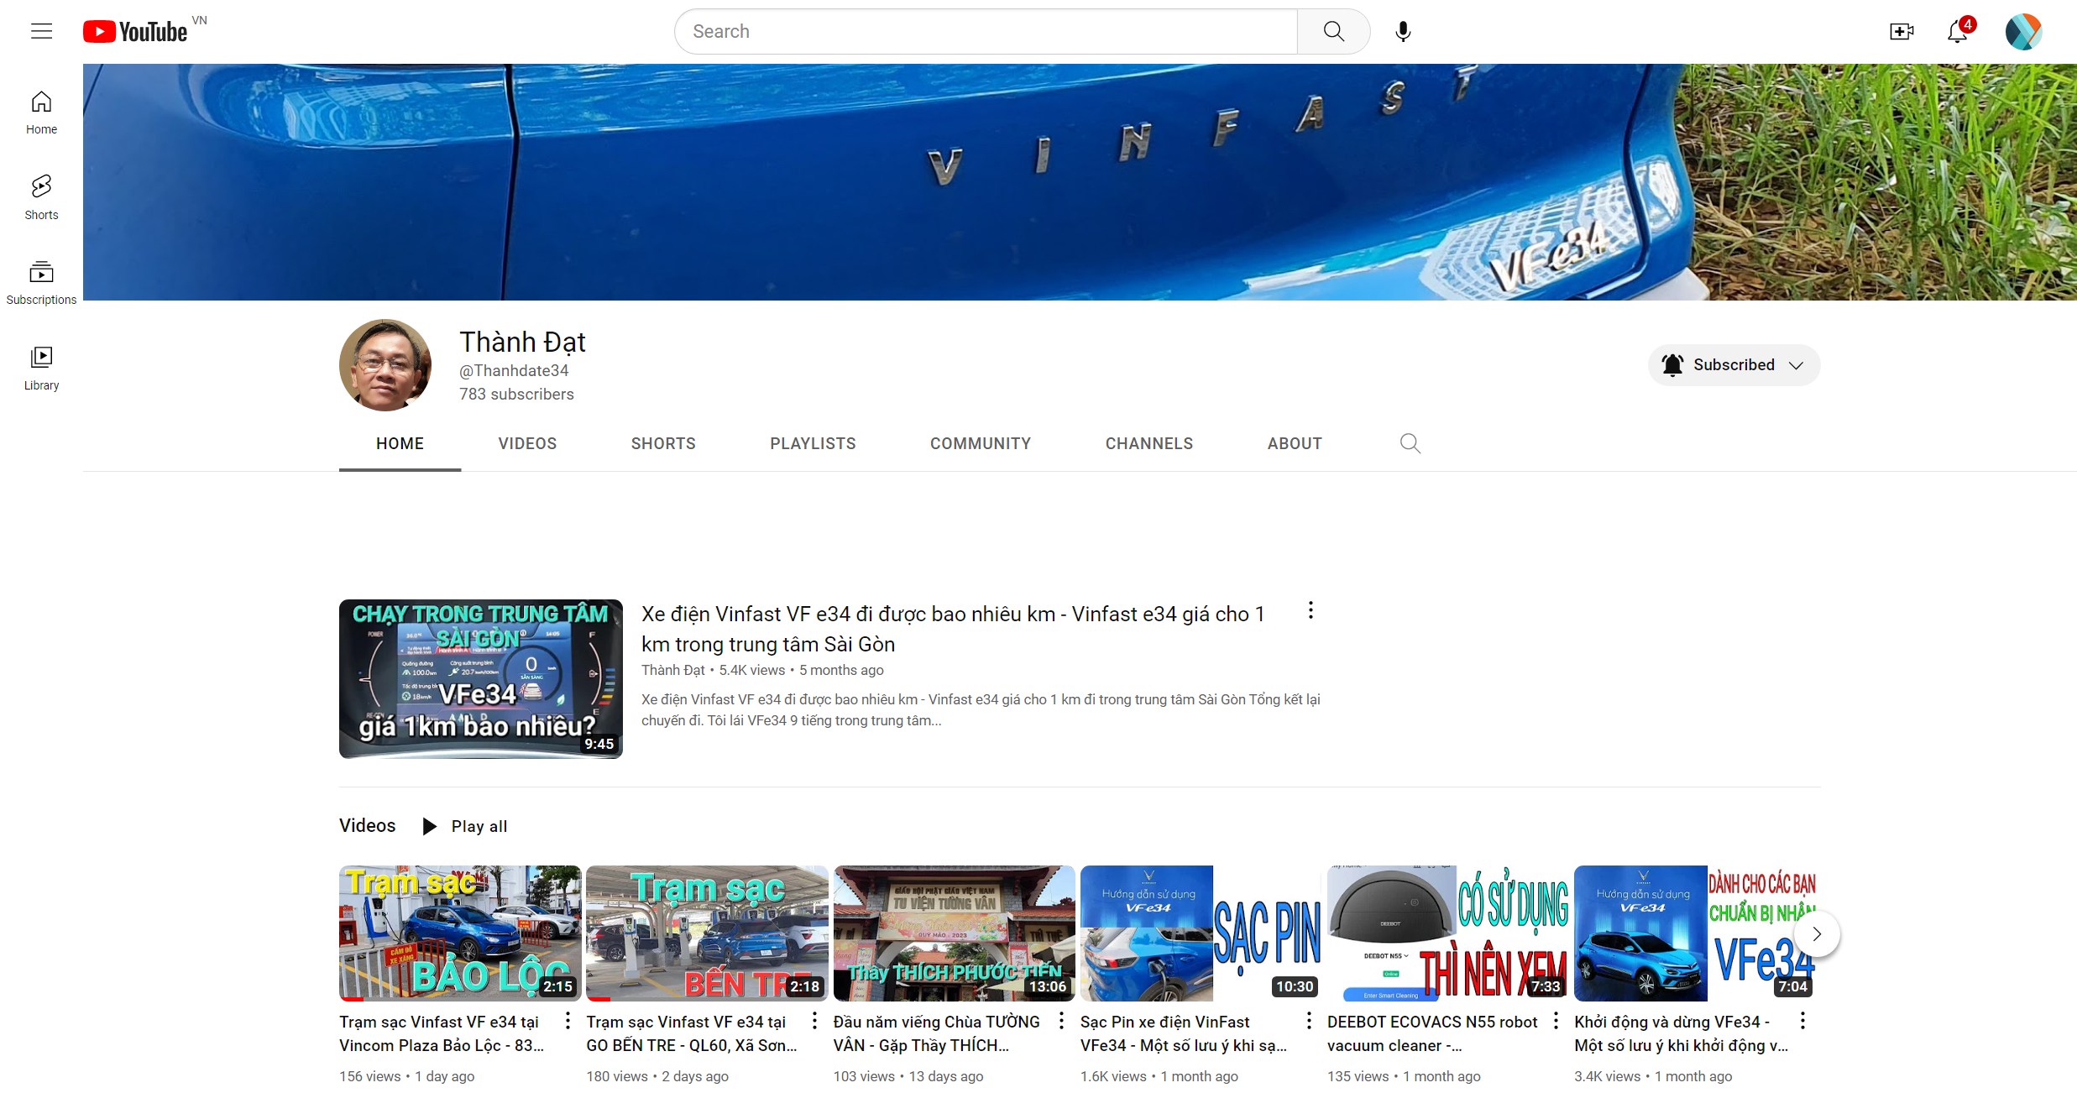The height and width of the screenshot is (1114, 2077).
Task: Click SẠC PIN thumbnail 10:30
Action: (x=1201, y=934)
